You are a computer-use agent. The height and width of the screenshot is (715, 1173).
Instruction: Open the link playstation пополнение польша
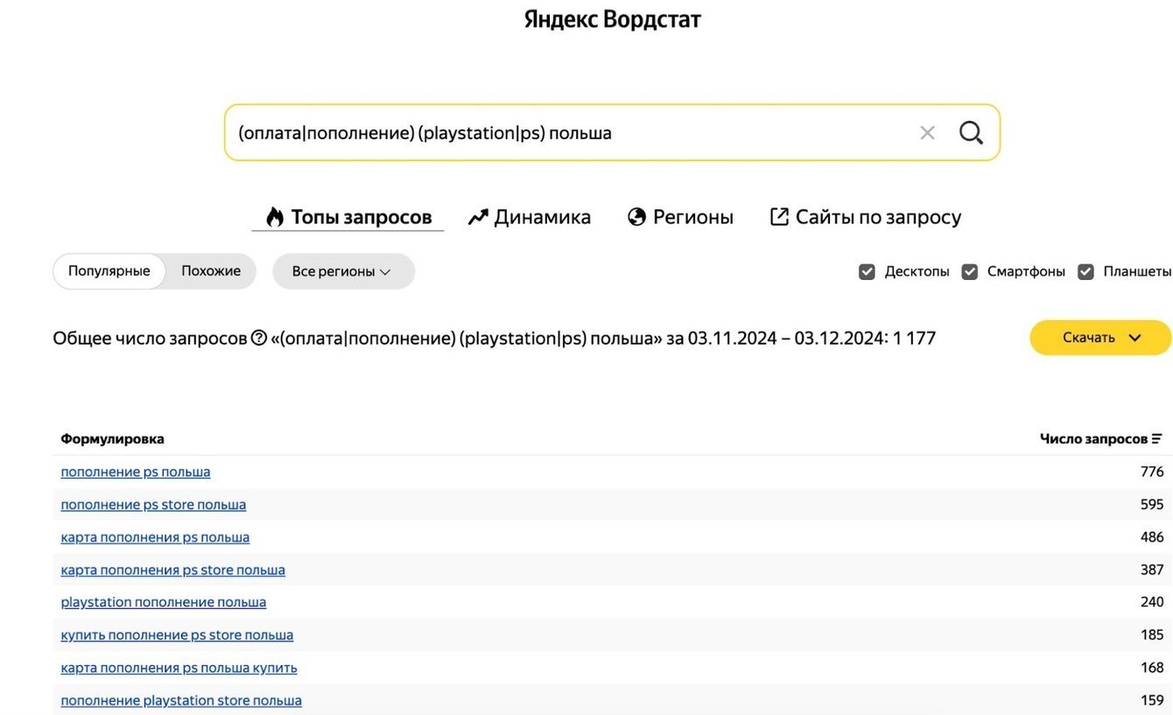click(x=164, y=602)
